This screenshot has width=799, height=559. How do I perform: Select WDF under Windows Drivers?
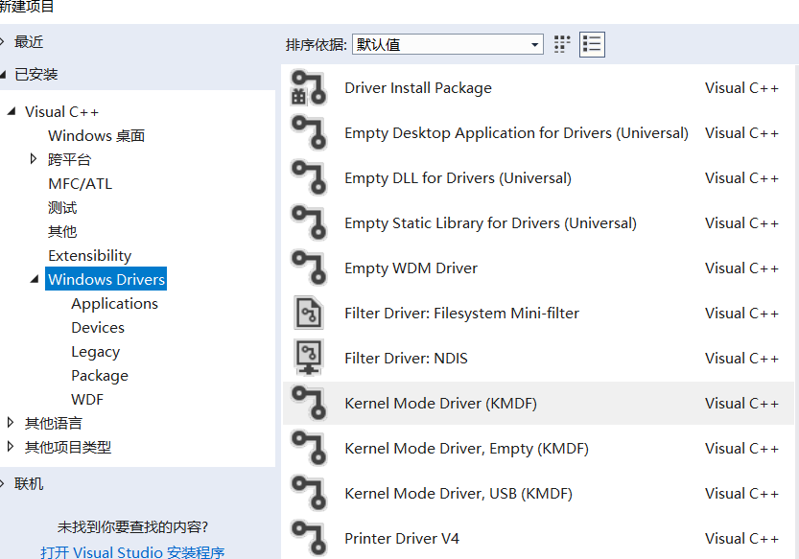point(87,399)
